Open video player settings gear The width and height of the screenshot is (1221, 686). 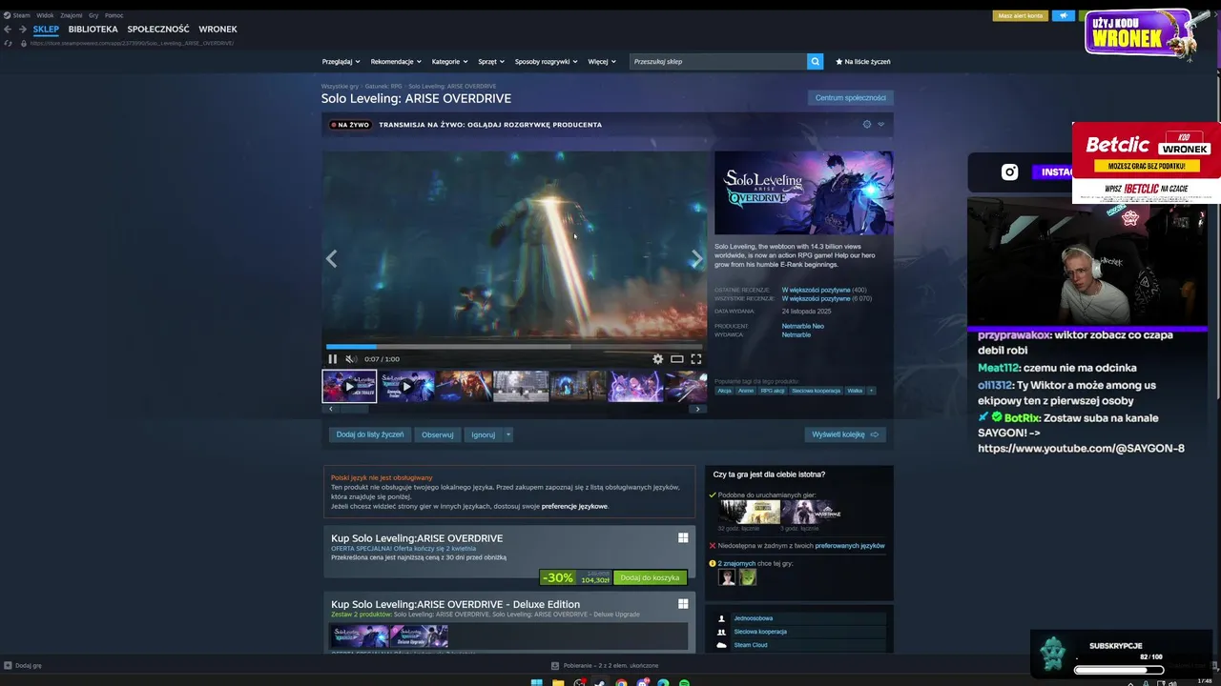coord(657,359)
